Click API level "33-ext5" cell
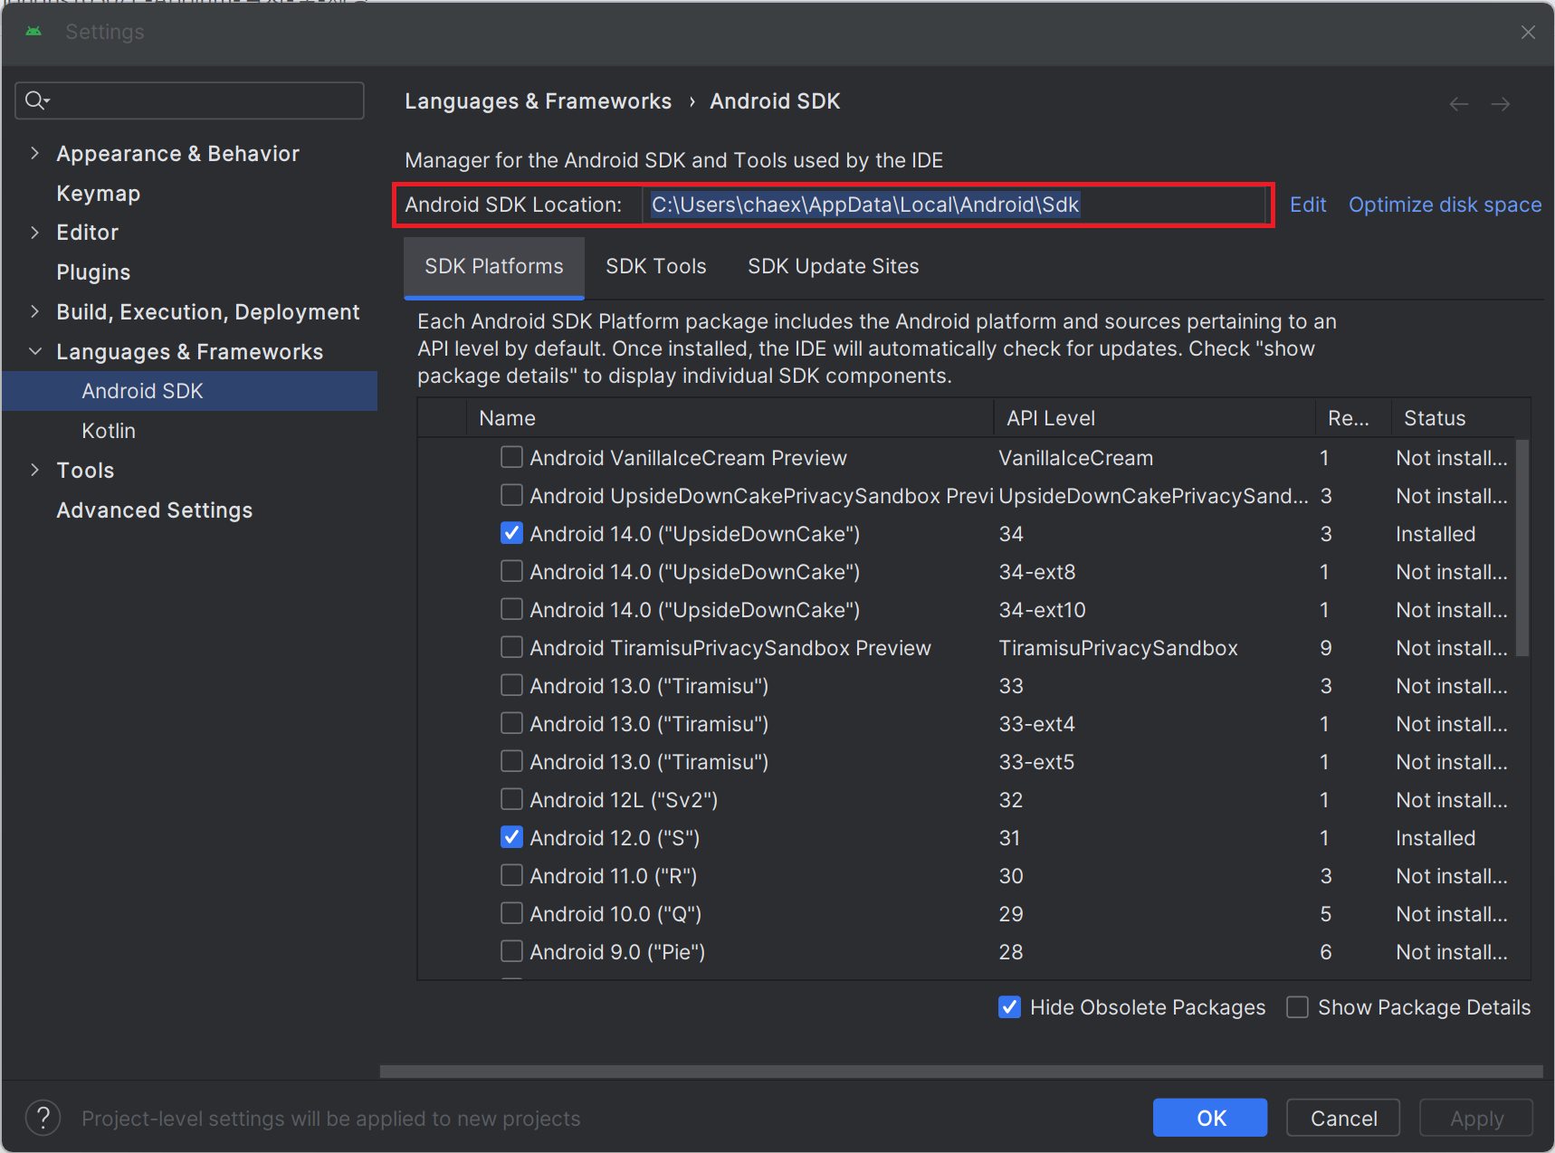 coord(1036,762)
